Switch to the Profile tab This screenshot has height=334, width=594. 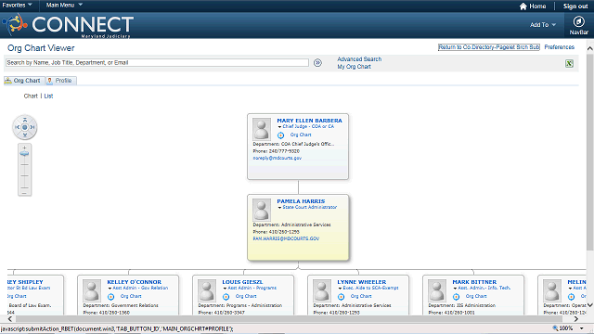tap(61, 81)
